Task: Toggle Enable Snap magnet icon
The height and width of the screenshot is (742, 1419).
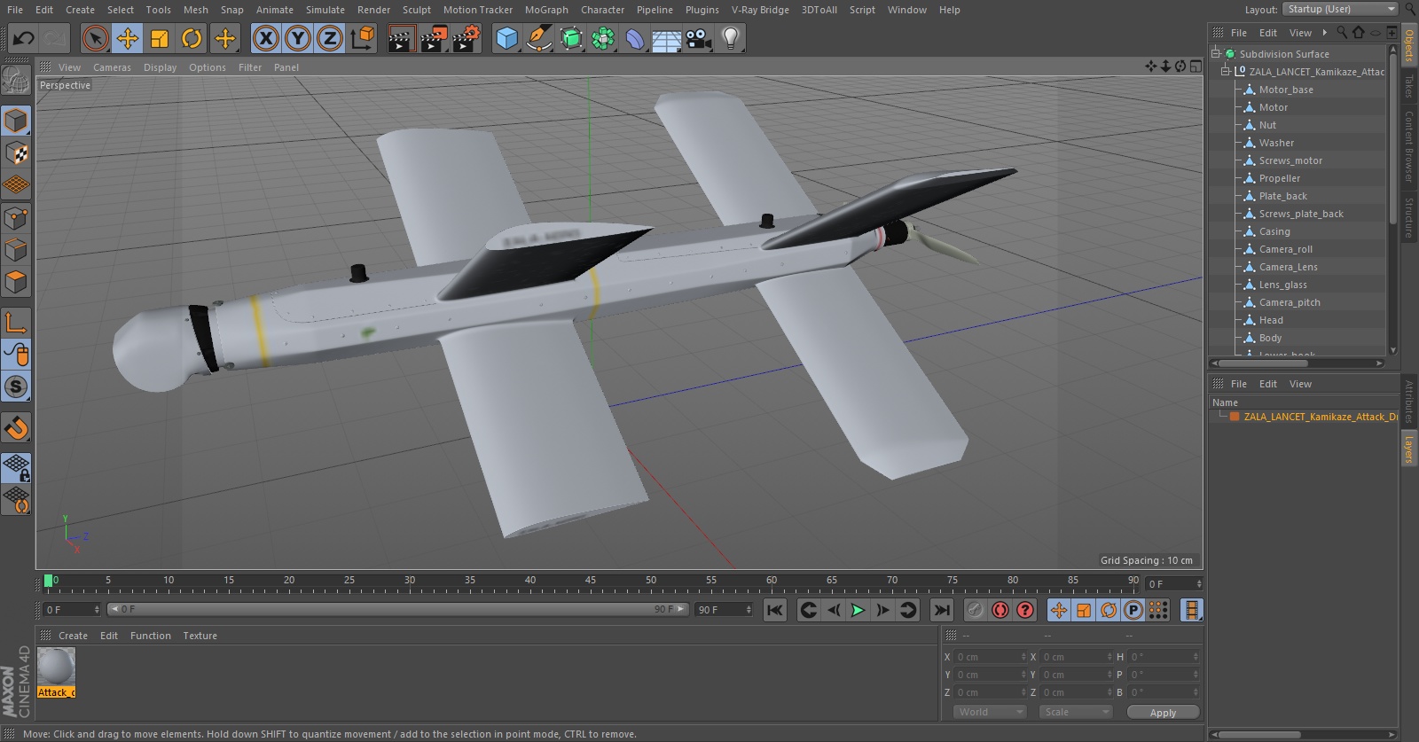Action: (x=17, y=428)
